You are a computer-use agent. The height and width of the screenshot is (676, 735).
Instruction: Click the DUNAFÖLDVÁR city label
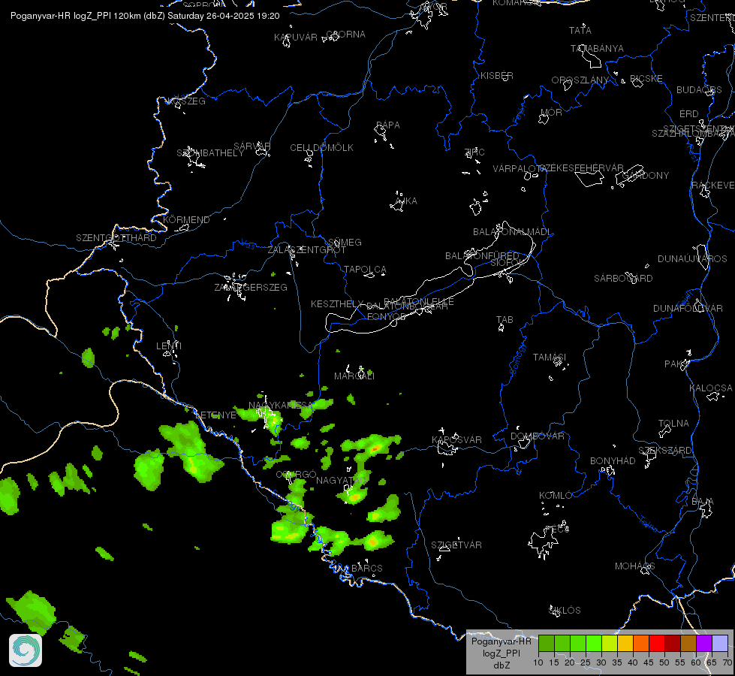tap(688, 309)
